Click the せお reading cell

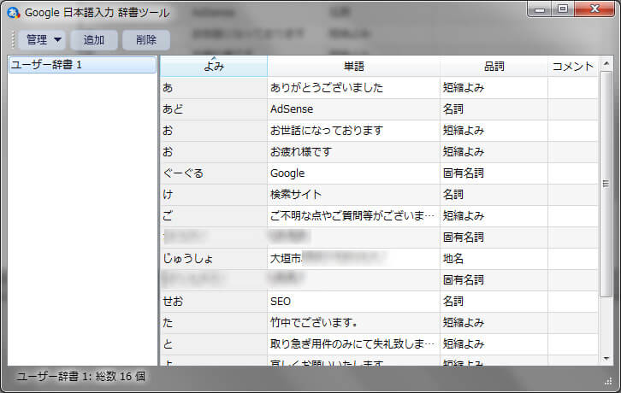tap(214, 302)
